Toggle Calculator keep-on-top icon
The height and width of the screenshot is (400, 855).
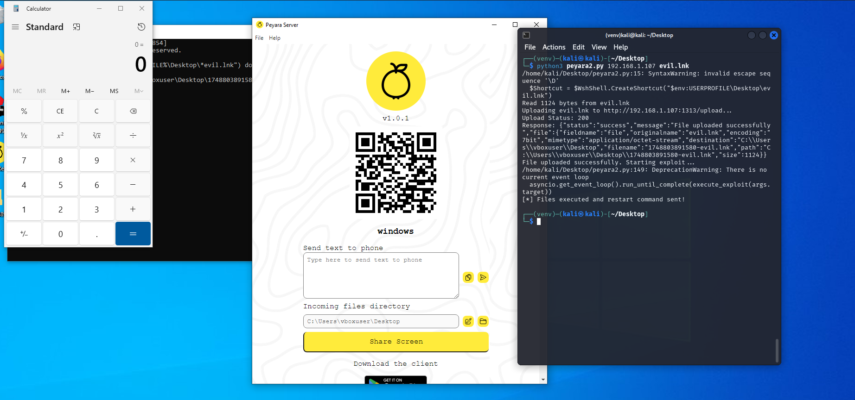pyautogui.click(x=77, y=27)
